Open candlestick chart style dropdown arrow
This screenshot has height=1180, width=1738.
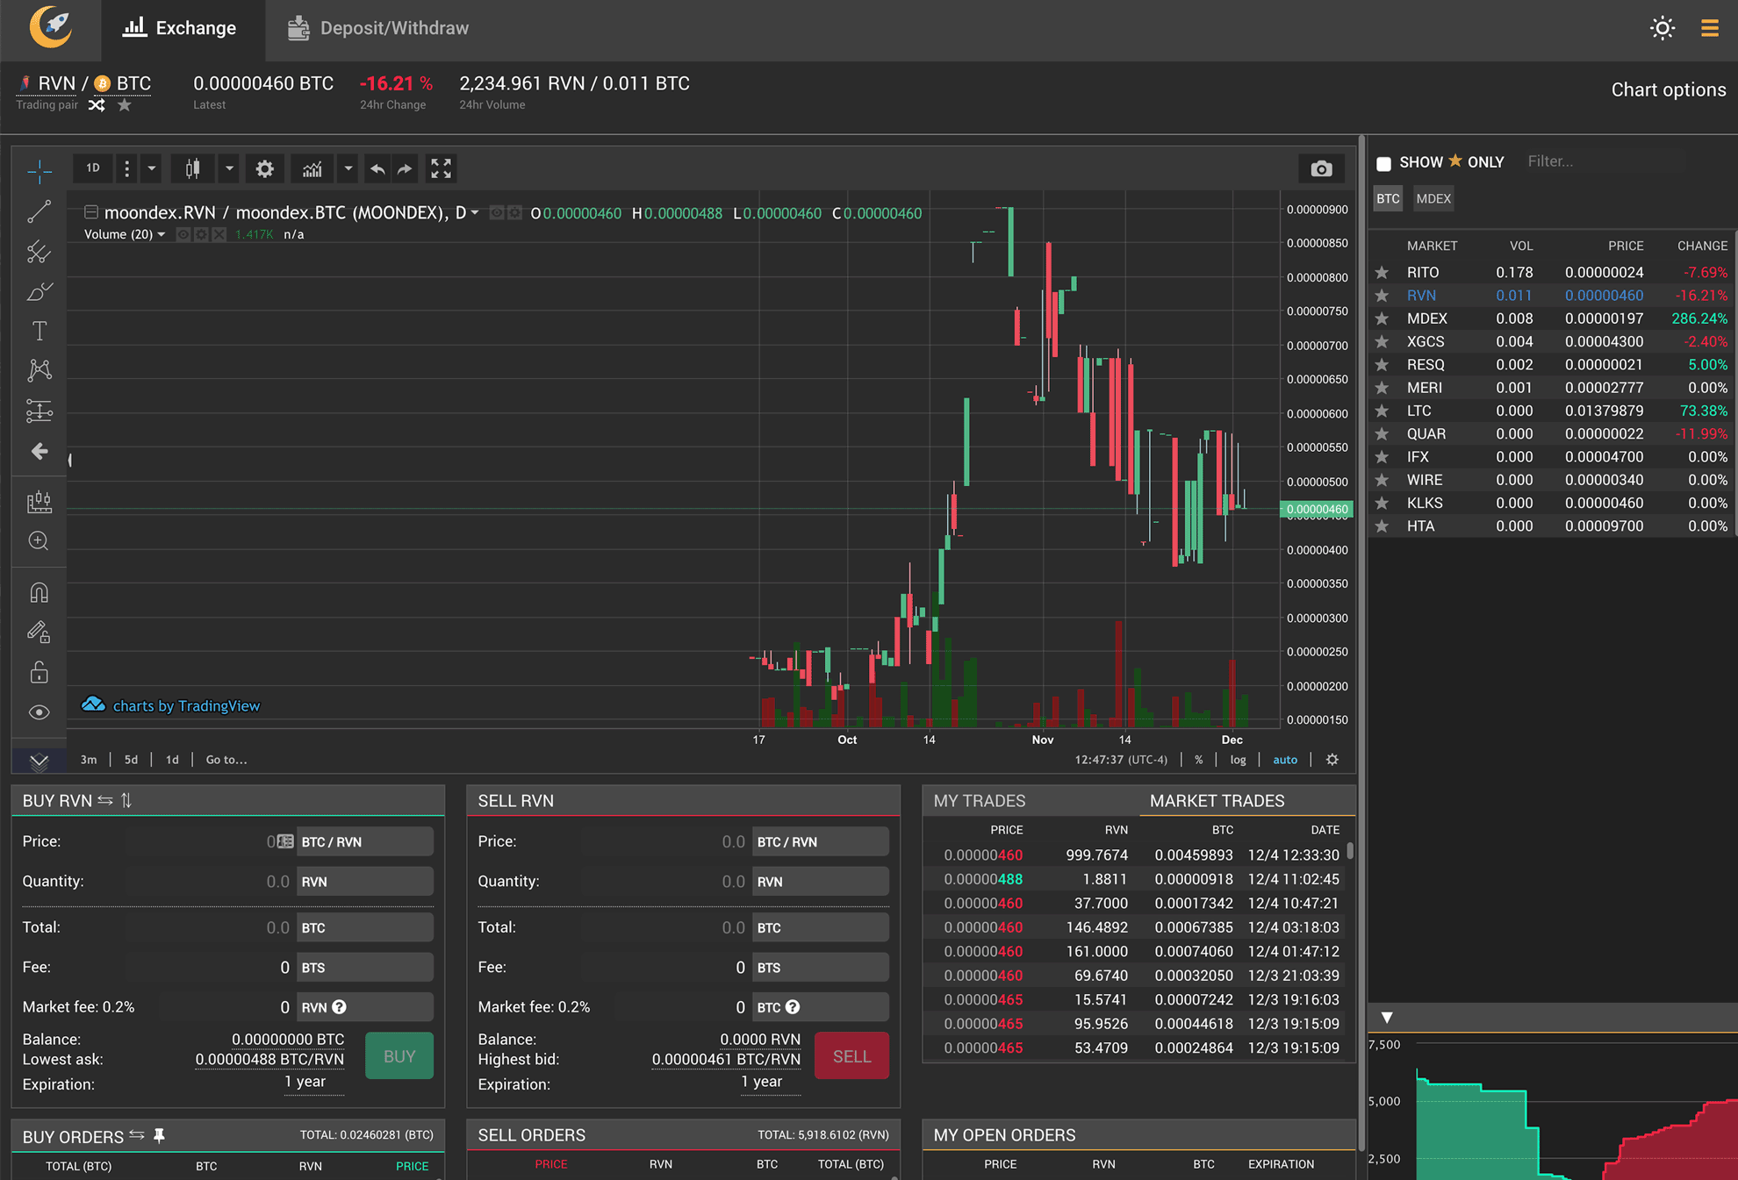[229, 168]
